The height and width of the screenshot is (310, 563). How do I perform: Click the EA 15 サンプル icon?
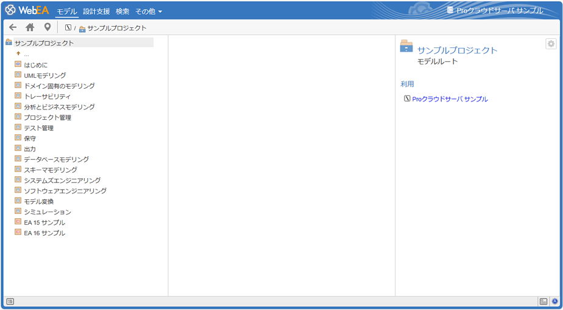click(x=18, y=221)
